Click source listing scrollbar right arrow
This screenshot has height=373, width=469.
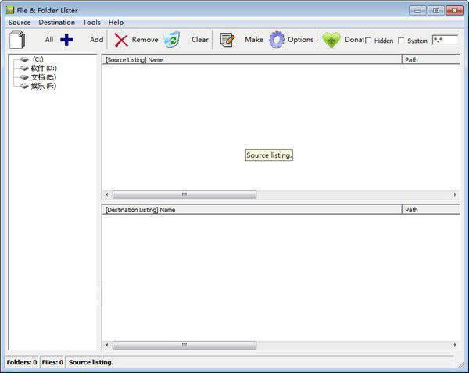(x=455, y=195)
